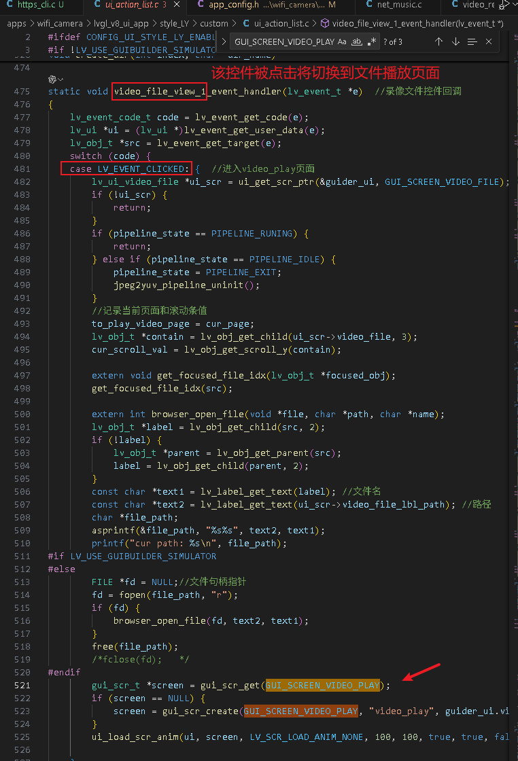The height and width of the screenshot is (761, 518).
Task: Toggle Match Whole Word in find widget
Action: point(357,41)
